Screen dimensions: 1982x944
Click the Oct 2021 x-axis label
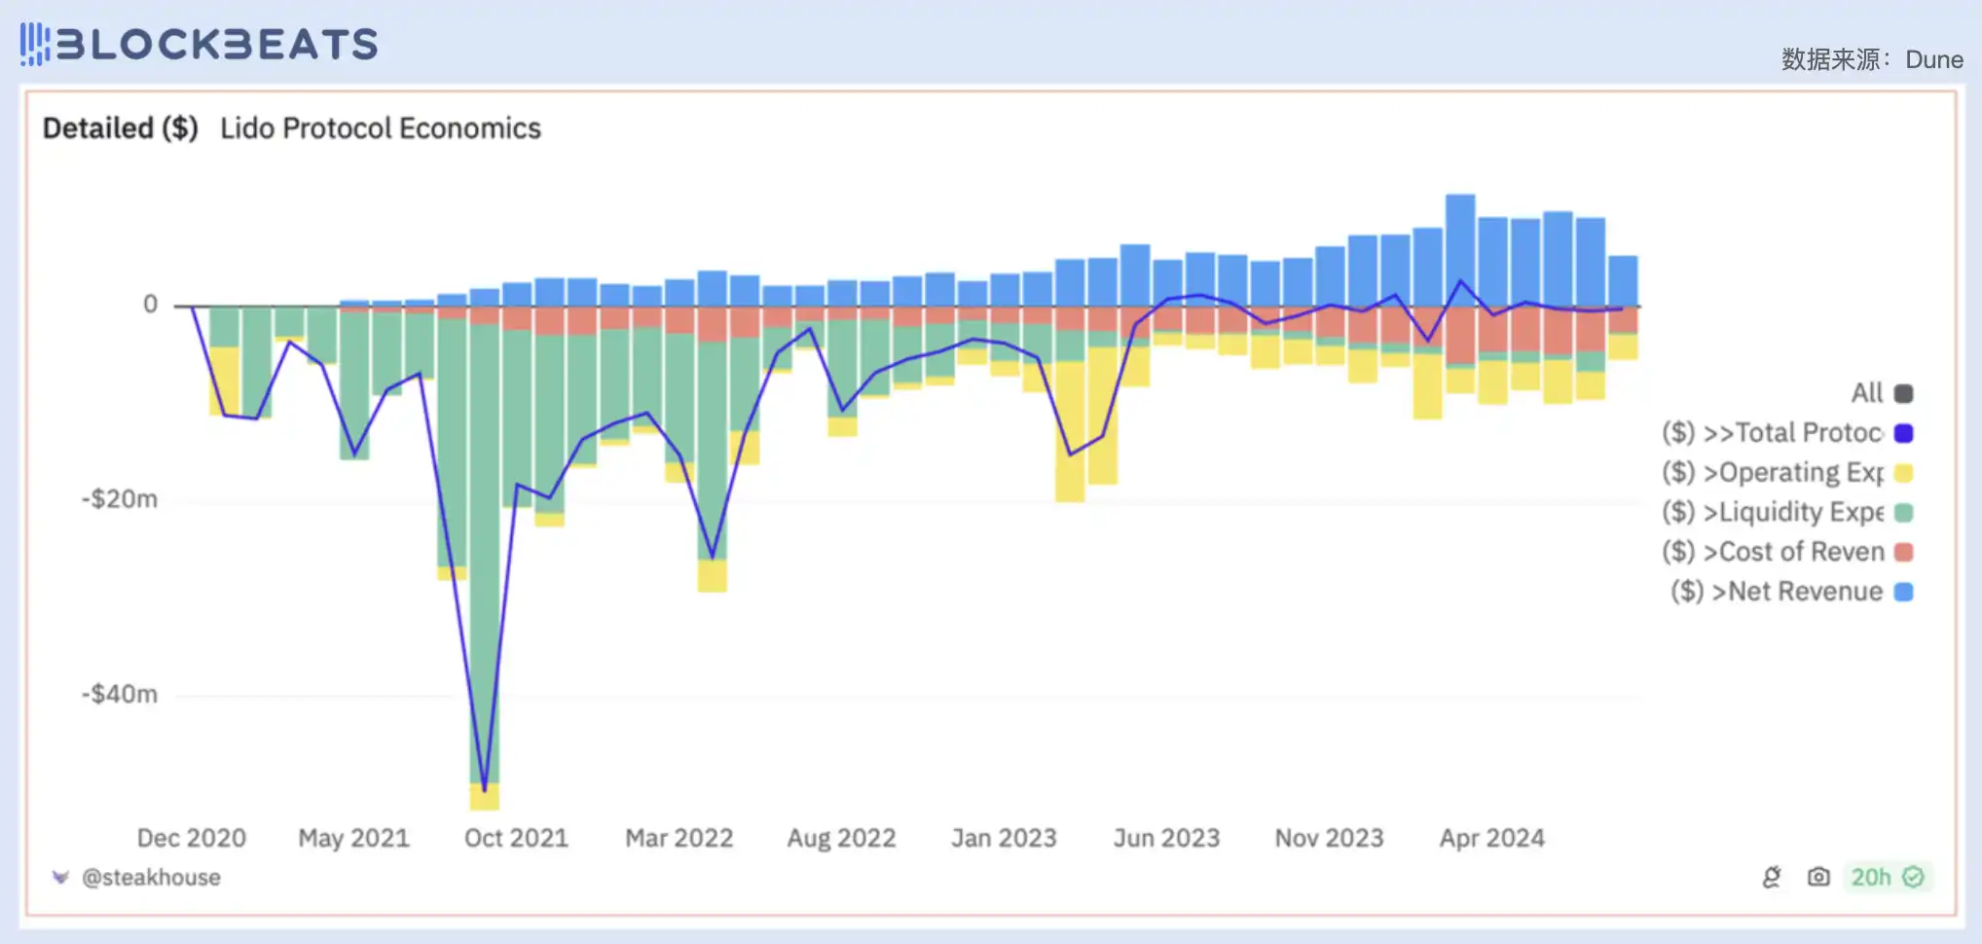coord(516,838)
